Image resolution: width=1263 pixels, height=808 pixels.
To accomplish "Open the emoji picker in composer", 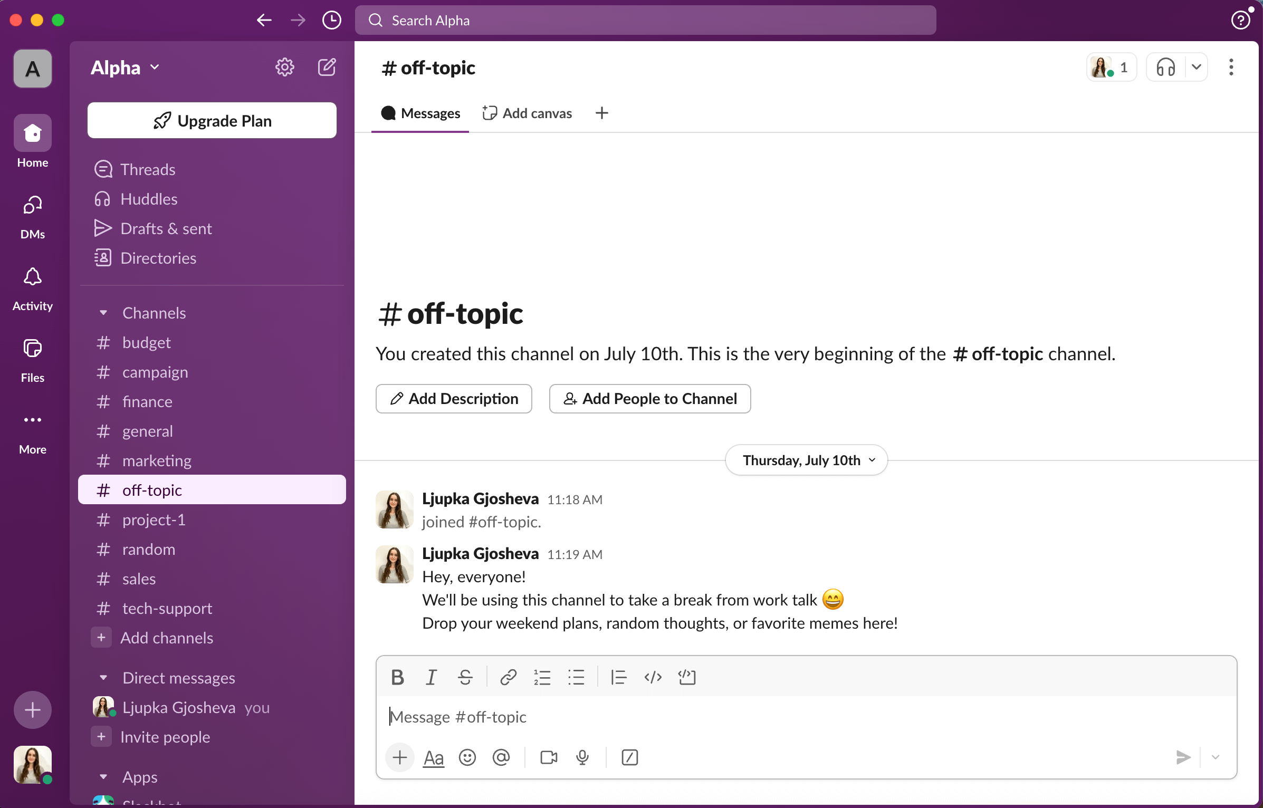I will 467,757.
